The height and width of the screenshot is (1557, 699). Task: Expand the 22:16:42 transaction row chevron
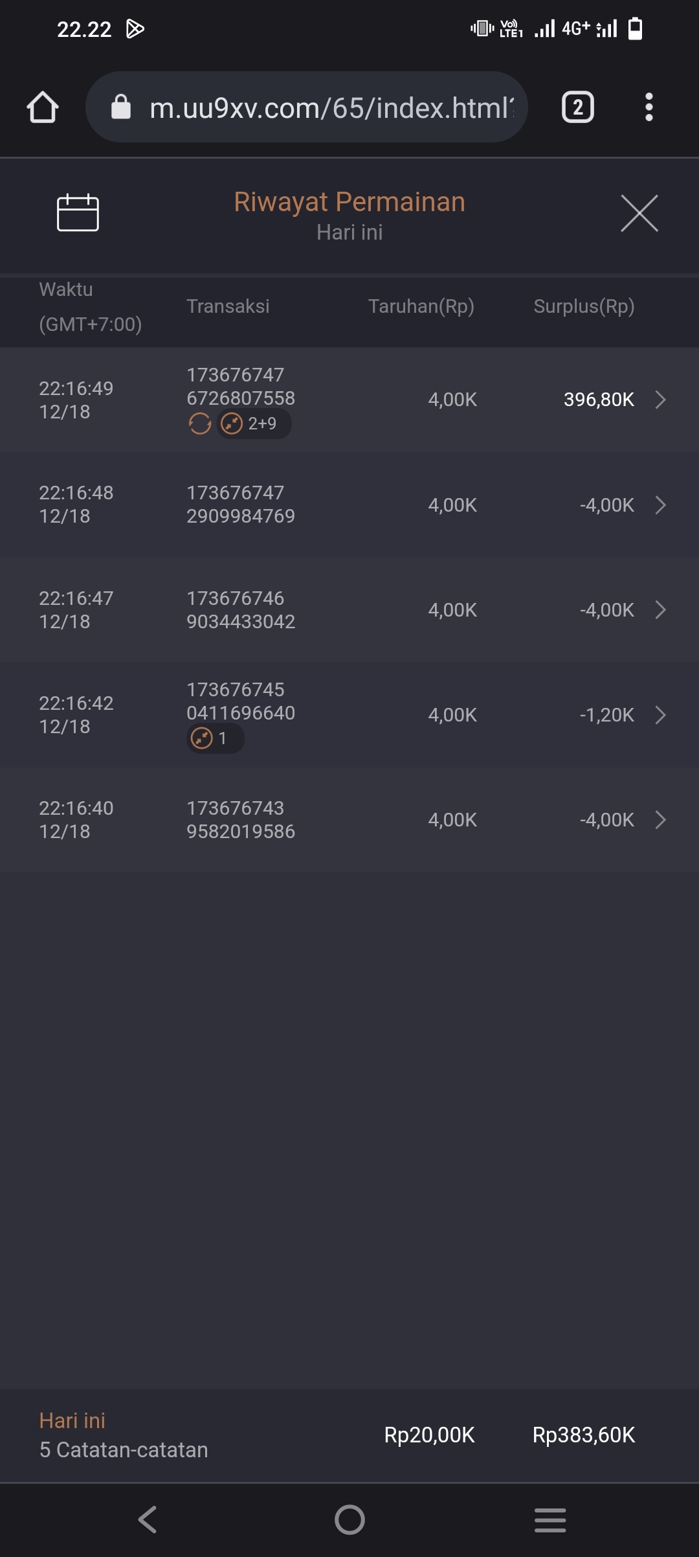click(x=660, y=715)
